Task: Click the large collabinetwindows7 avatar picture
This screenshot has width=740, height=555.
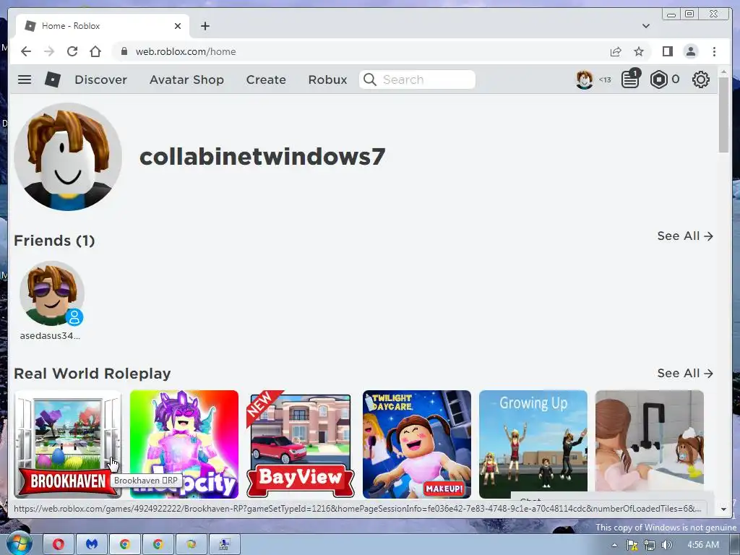Action: [68, 157]
